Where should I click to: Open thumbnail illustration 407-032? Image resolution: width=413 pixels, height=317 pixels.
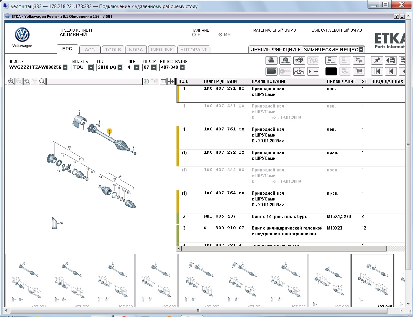tap(200, 281)
